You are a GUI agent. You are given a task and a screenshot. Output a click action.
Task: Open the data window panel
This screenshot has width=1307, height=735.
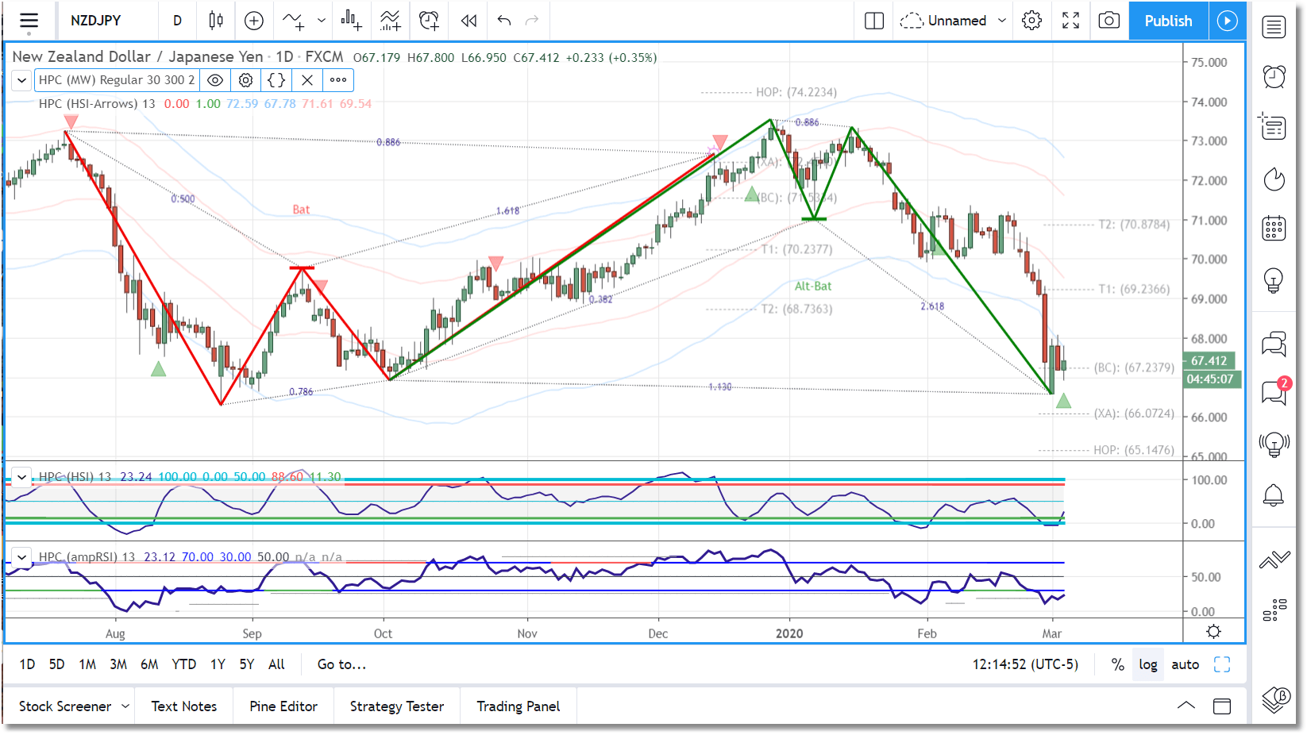[x=1274, y=126]
